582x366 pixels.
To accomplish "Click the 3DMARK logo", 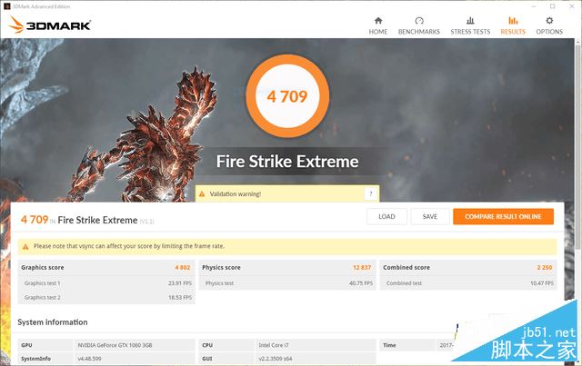I will click(50, 25).
